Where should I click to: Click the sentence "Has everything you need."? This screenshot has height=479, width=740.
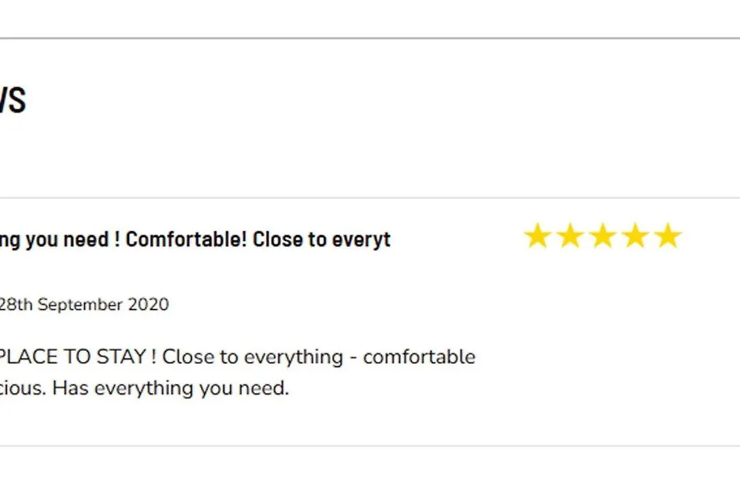tap(171, 388)
